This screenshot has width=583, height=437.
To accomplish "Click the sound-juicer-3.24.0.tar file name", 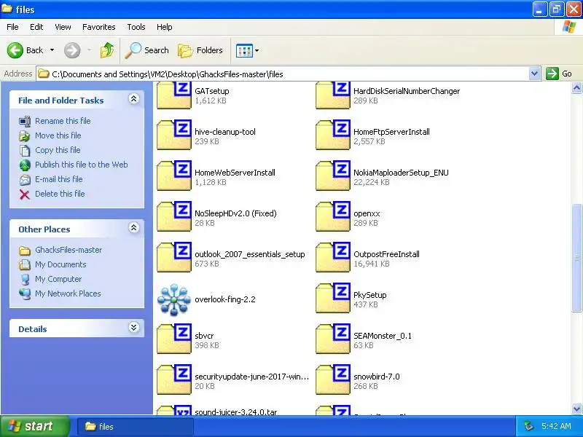I will coord(235,412).
